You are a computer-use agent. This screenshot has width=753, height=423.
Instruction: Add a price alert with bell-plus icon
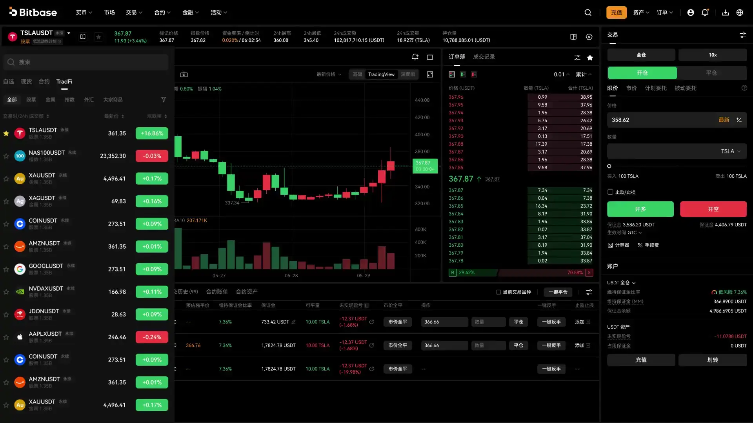[x=415, y=57]
